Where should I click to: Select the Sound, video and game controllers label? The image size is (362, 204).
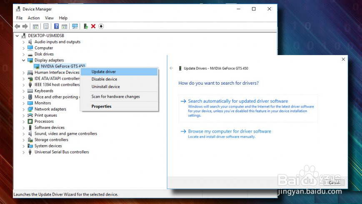point(66,133)
